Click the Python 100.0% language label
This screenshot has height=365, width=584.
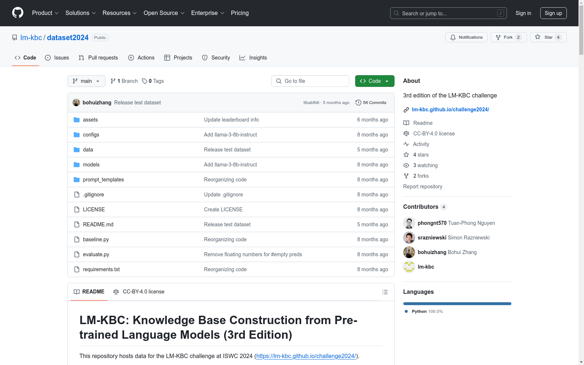click(424, 311)
